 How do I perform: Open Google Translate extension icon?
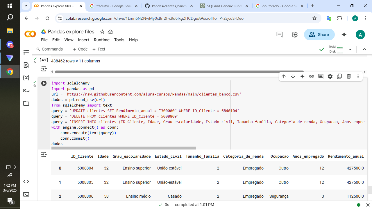[329, 18]
